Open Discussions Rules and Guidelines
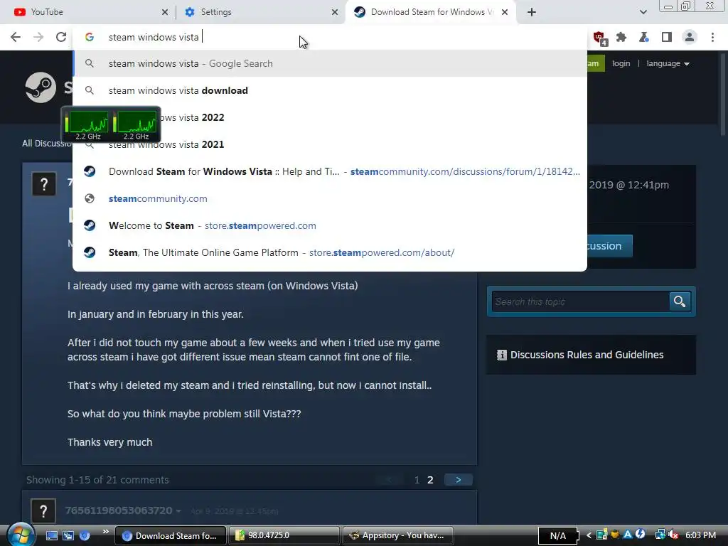 (587, 355)
